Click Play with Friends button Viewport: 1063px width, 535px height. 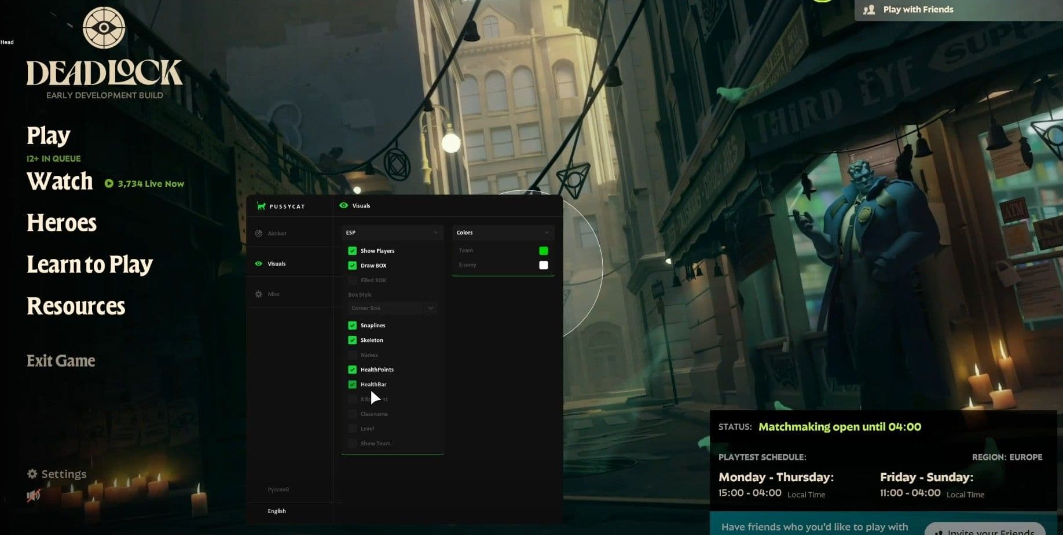coord(958,10)
